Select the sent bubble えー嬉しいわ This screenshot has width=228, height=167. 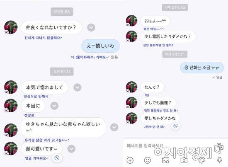tap(100, 46)
